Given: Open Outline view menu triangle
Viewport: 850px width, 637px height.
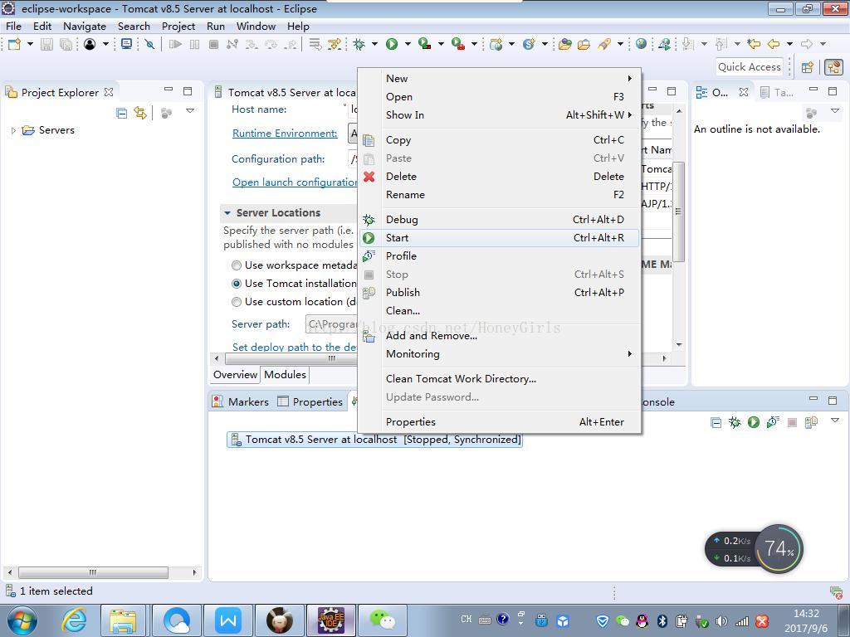Looking at the screenshot, I should [835, 111].
